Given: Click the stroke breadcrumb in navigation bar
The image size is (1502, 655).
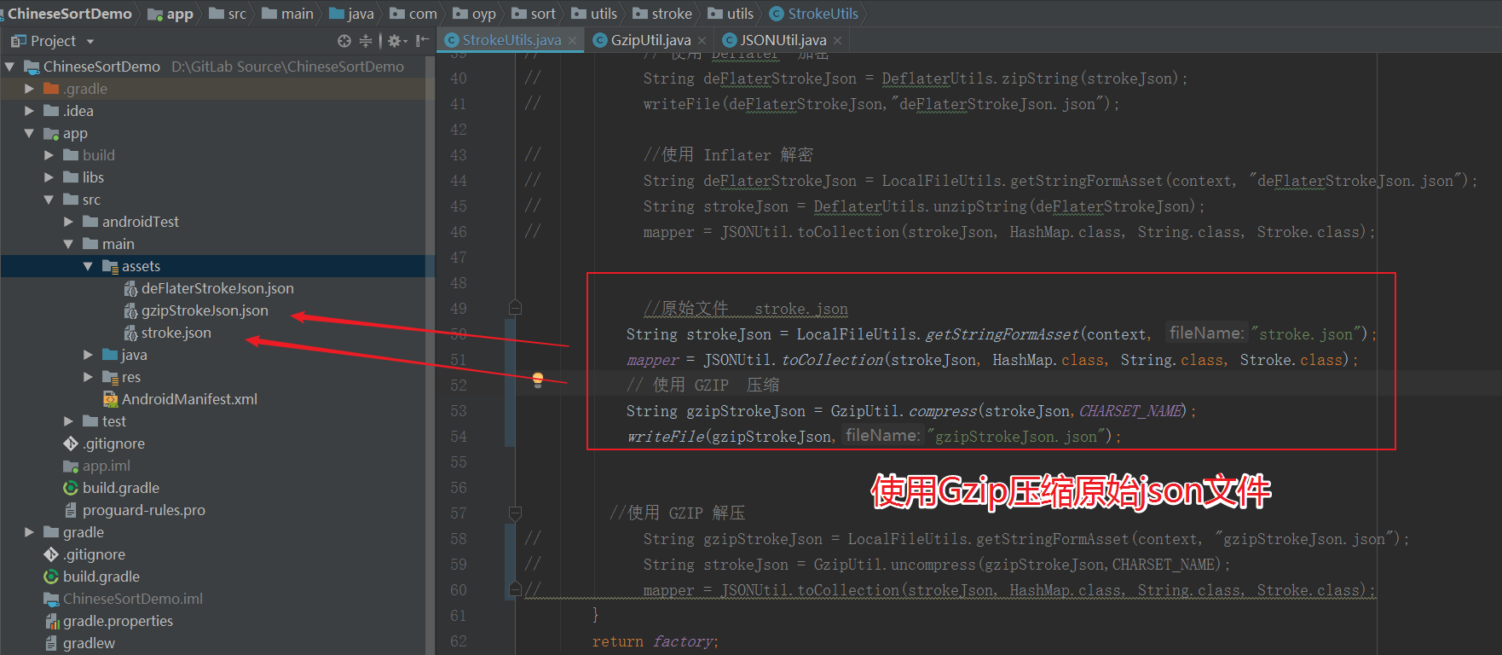Looking at the screenshot, I should [x=662, y=14].
